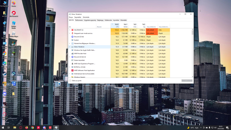Open the Opera GX browser desktop shortcut

(4, 116)
